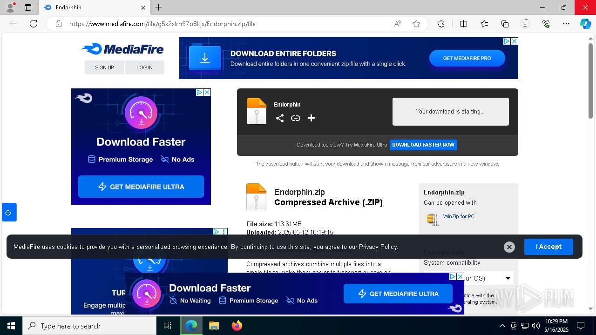Copy link to Endorphin file

[x=296, y=118]
